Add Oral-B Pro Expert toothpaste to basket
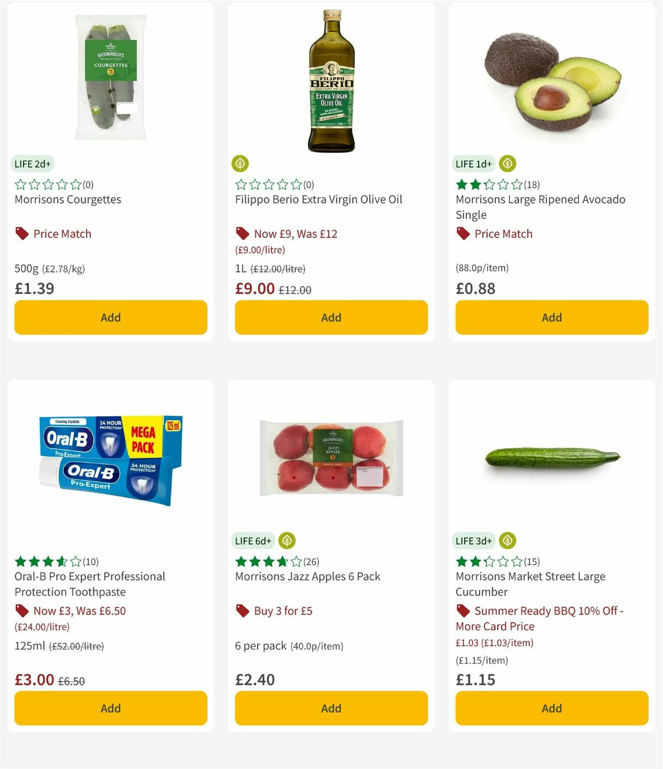Viewport: 663px width, 769px height. (x=110, y=708)
